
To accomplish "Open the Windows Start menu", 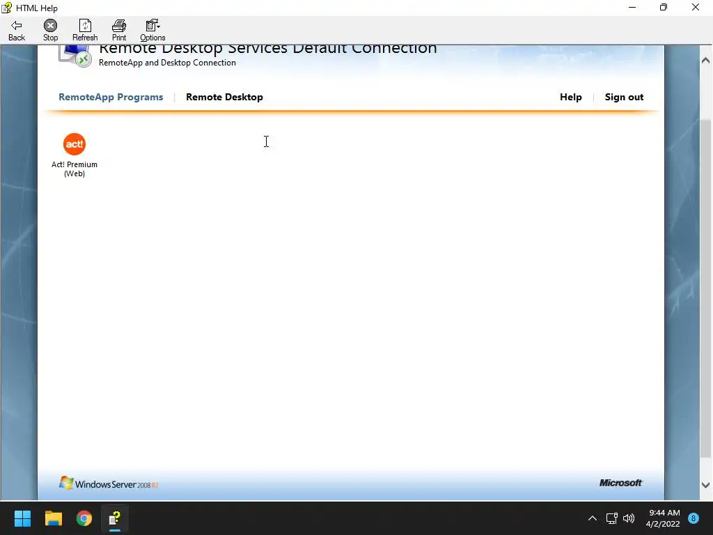I will click(x=22, y=518).
